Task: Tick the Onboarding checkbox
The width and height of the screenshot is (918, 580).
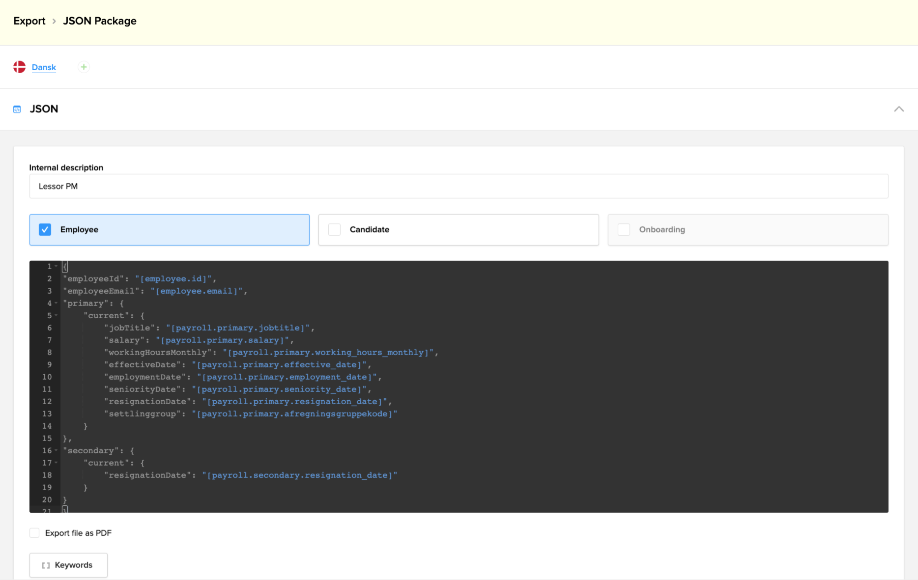Action: (x=624, y=230)
